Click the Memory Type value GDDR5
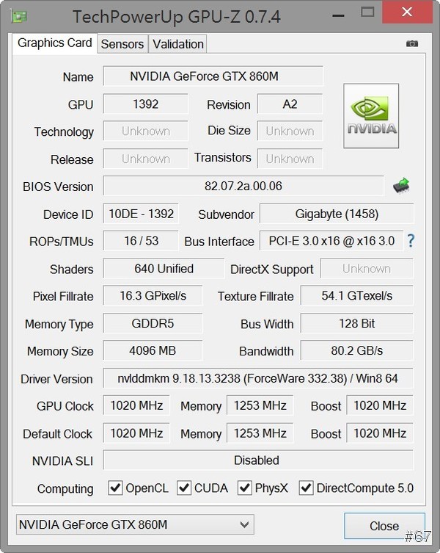The width and height of the screenshot is (440, 553). 153,323
